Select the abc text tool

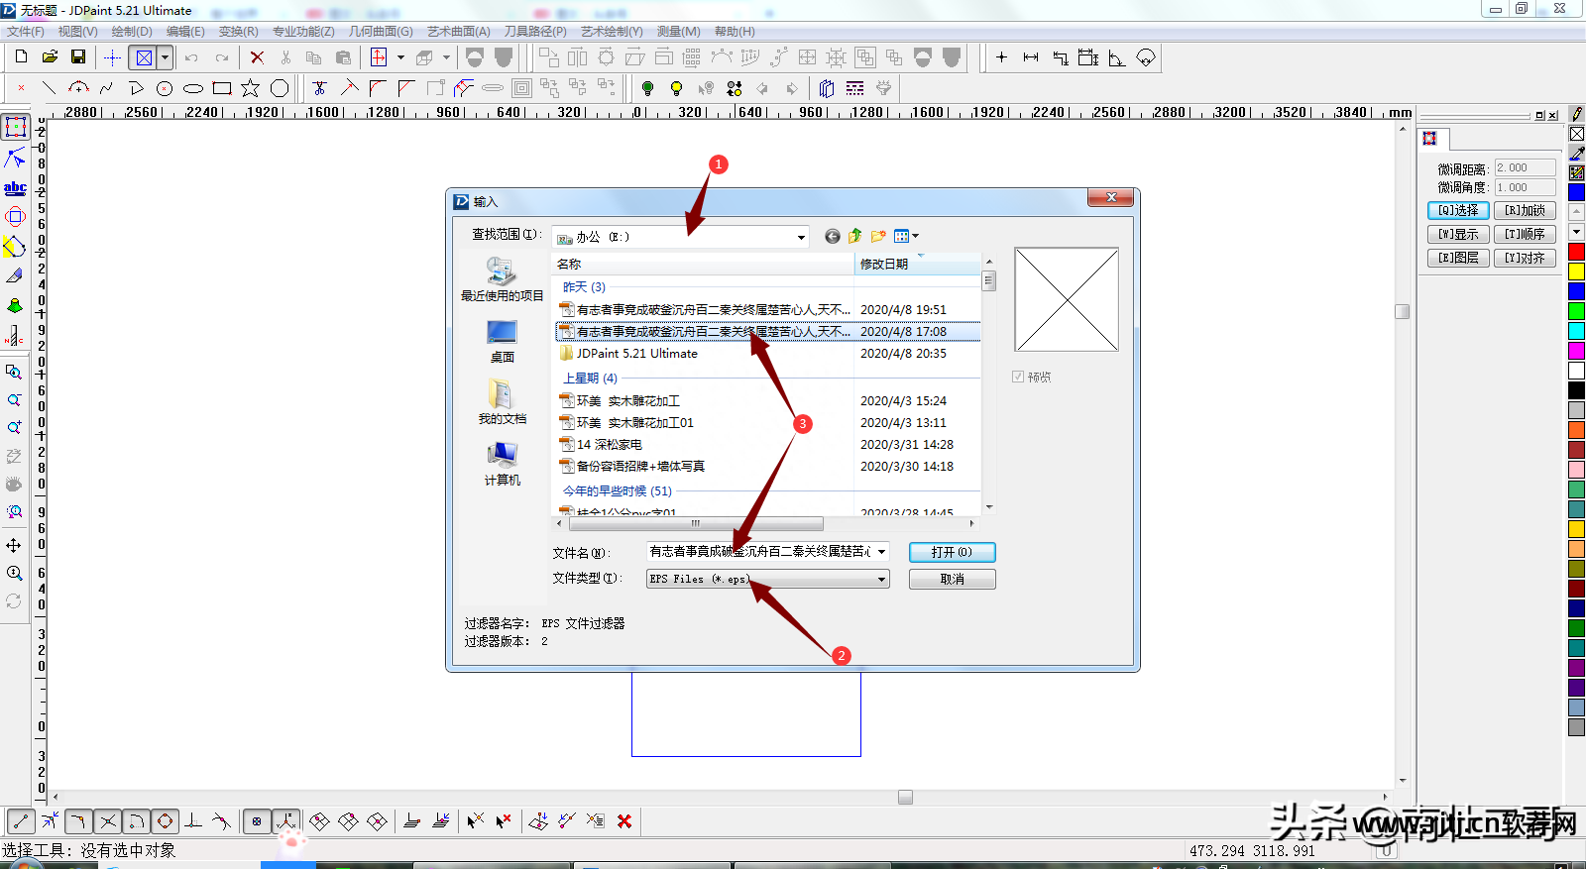[x=15, y=187]
